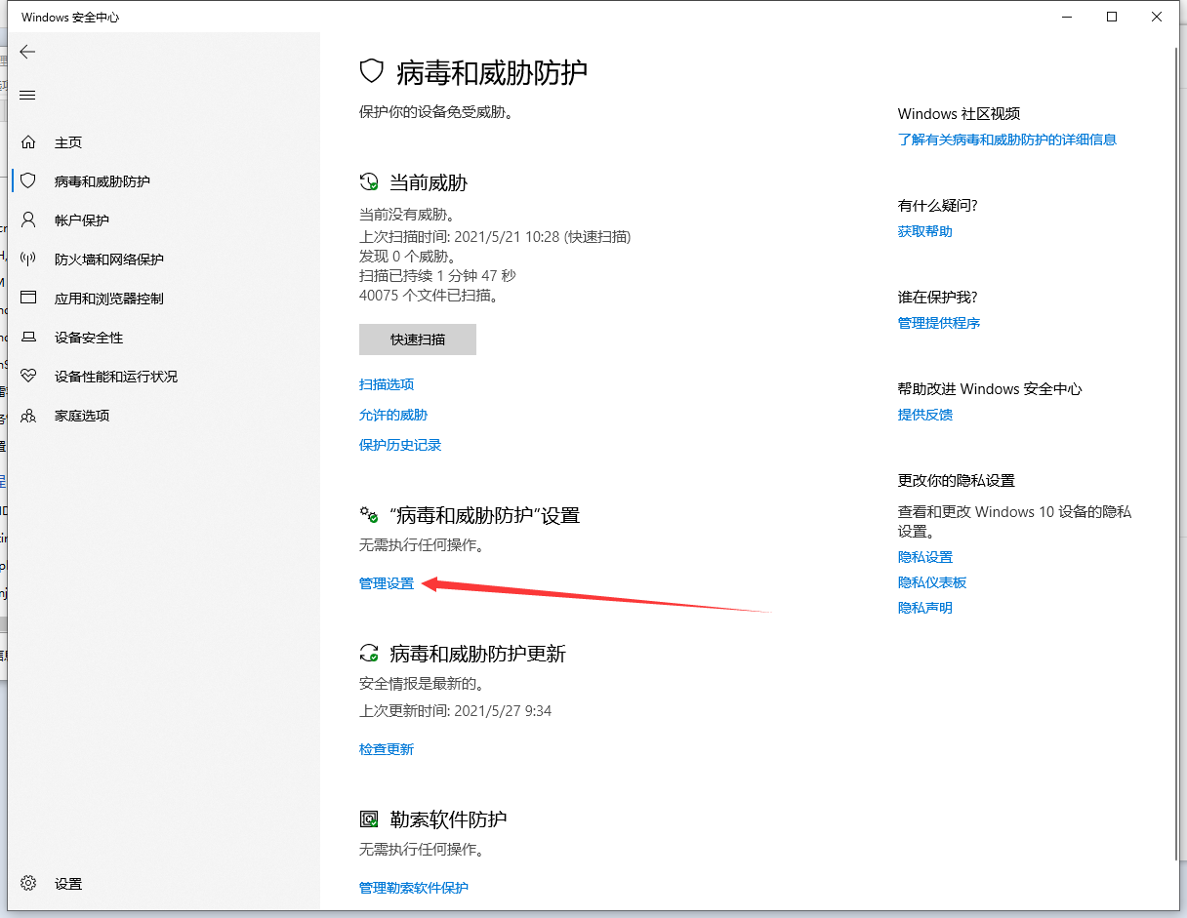Viewport: 1187px width, 918px height.
Task: Click the 40075 个文件已扫描 text
Action: [x=430, y=295]
